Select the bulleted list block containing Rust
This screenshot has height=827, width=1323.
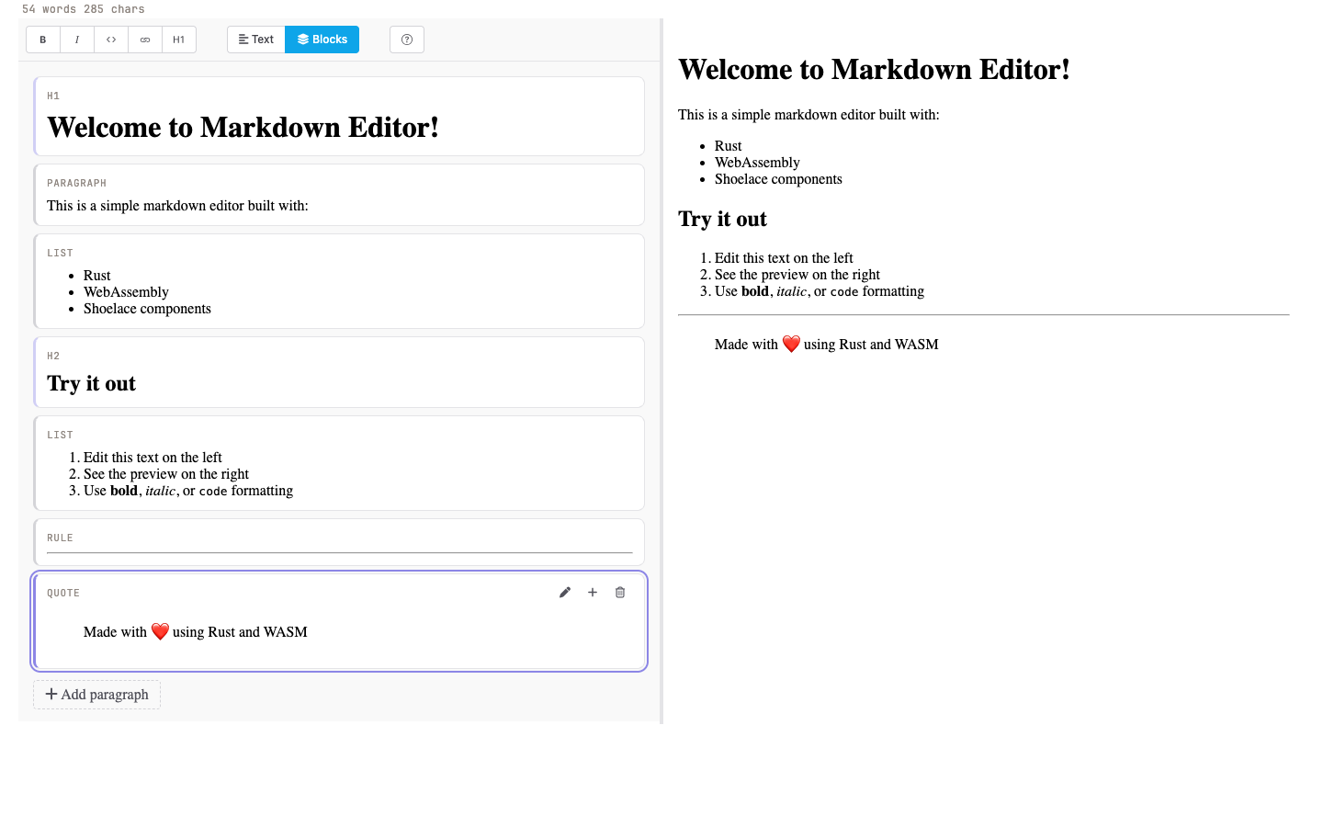[339, 281]
